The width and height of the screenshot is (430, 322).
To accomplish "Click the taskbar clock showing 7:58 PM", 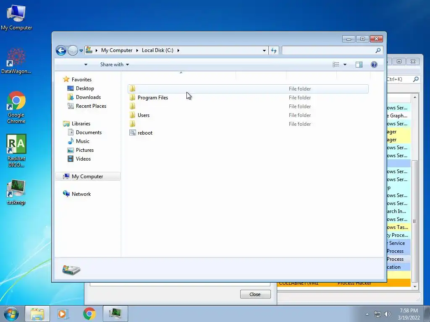I will (x=409, y=314).
